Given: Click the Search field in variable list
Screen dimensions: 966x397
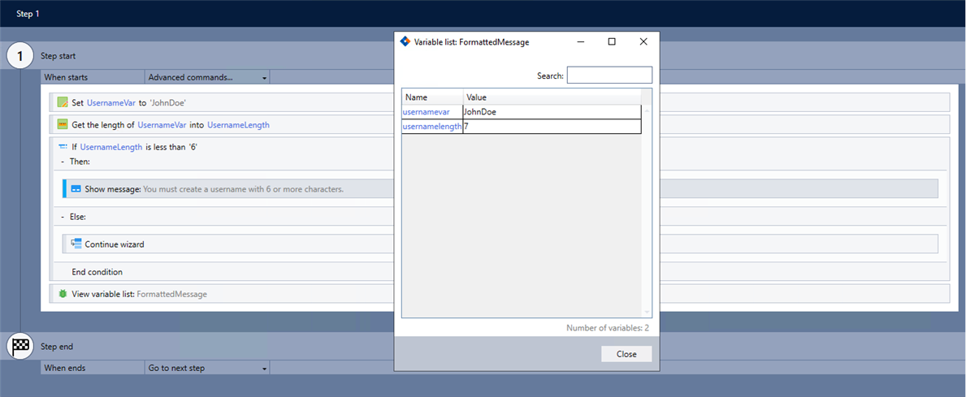Looking at the screenshot, I should pos(609,76).
